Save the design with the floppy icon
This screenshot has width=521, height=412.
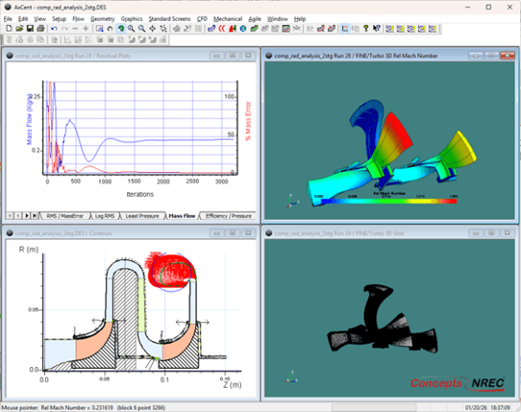(30, 29)
